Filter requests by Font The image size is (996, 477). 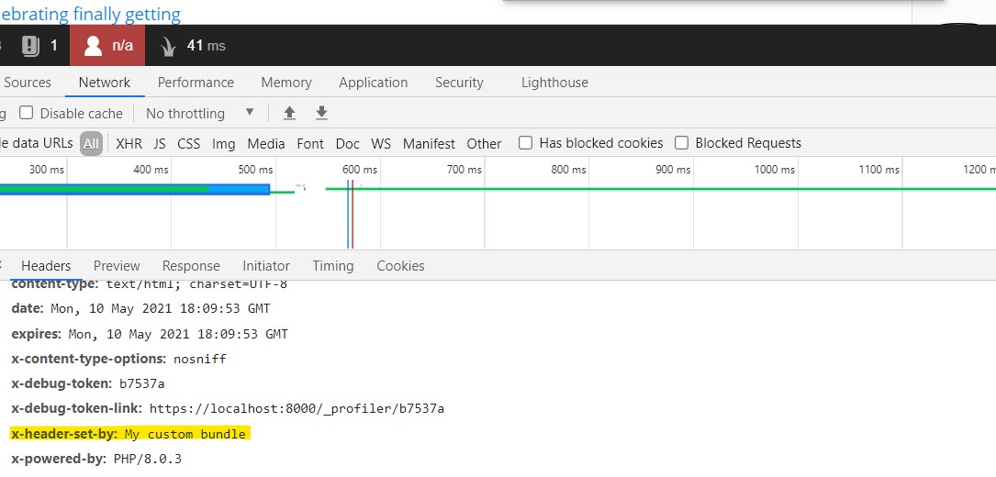[310, 143]
